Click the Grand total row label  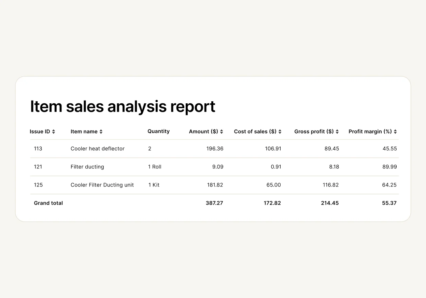[x=48, y=203]
